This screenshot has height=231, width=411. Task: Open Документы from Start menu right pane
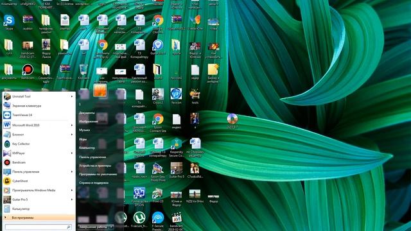[x=87, y=113]
